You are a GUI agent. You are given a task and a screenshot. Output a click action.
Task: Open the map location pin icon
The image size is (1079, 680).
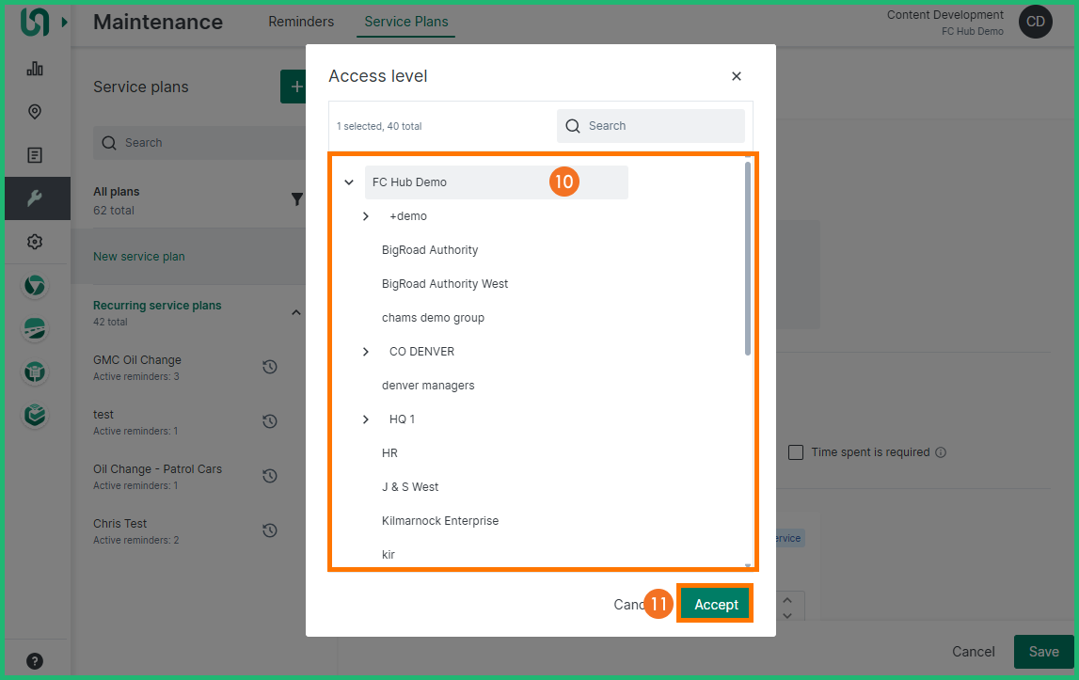pos(35,112)
